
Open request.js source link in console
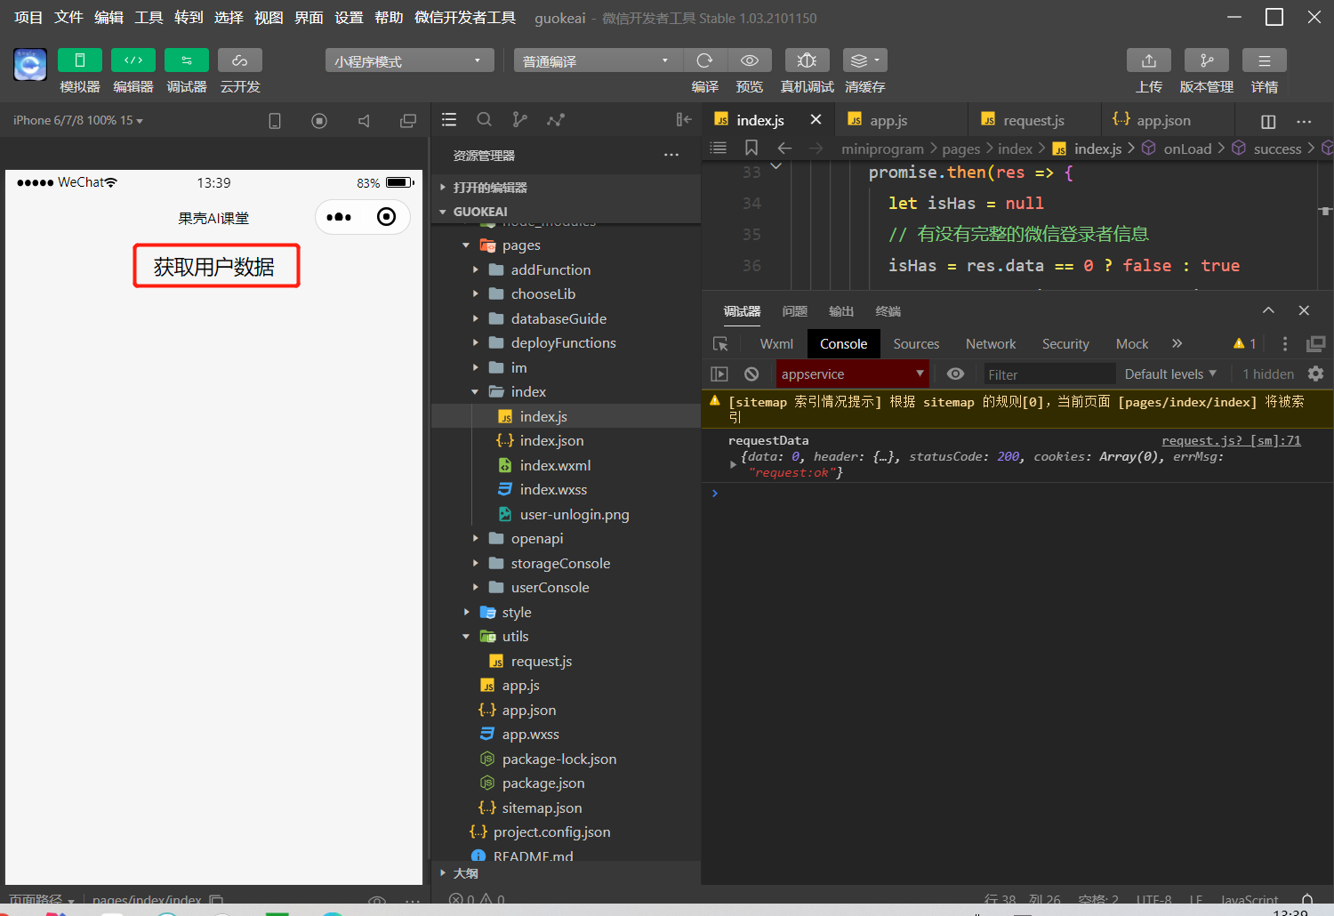(x=1231, y=440)
